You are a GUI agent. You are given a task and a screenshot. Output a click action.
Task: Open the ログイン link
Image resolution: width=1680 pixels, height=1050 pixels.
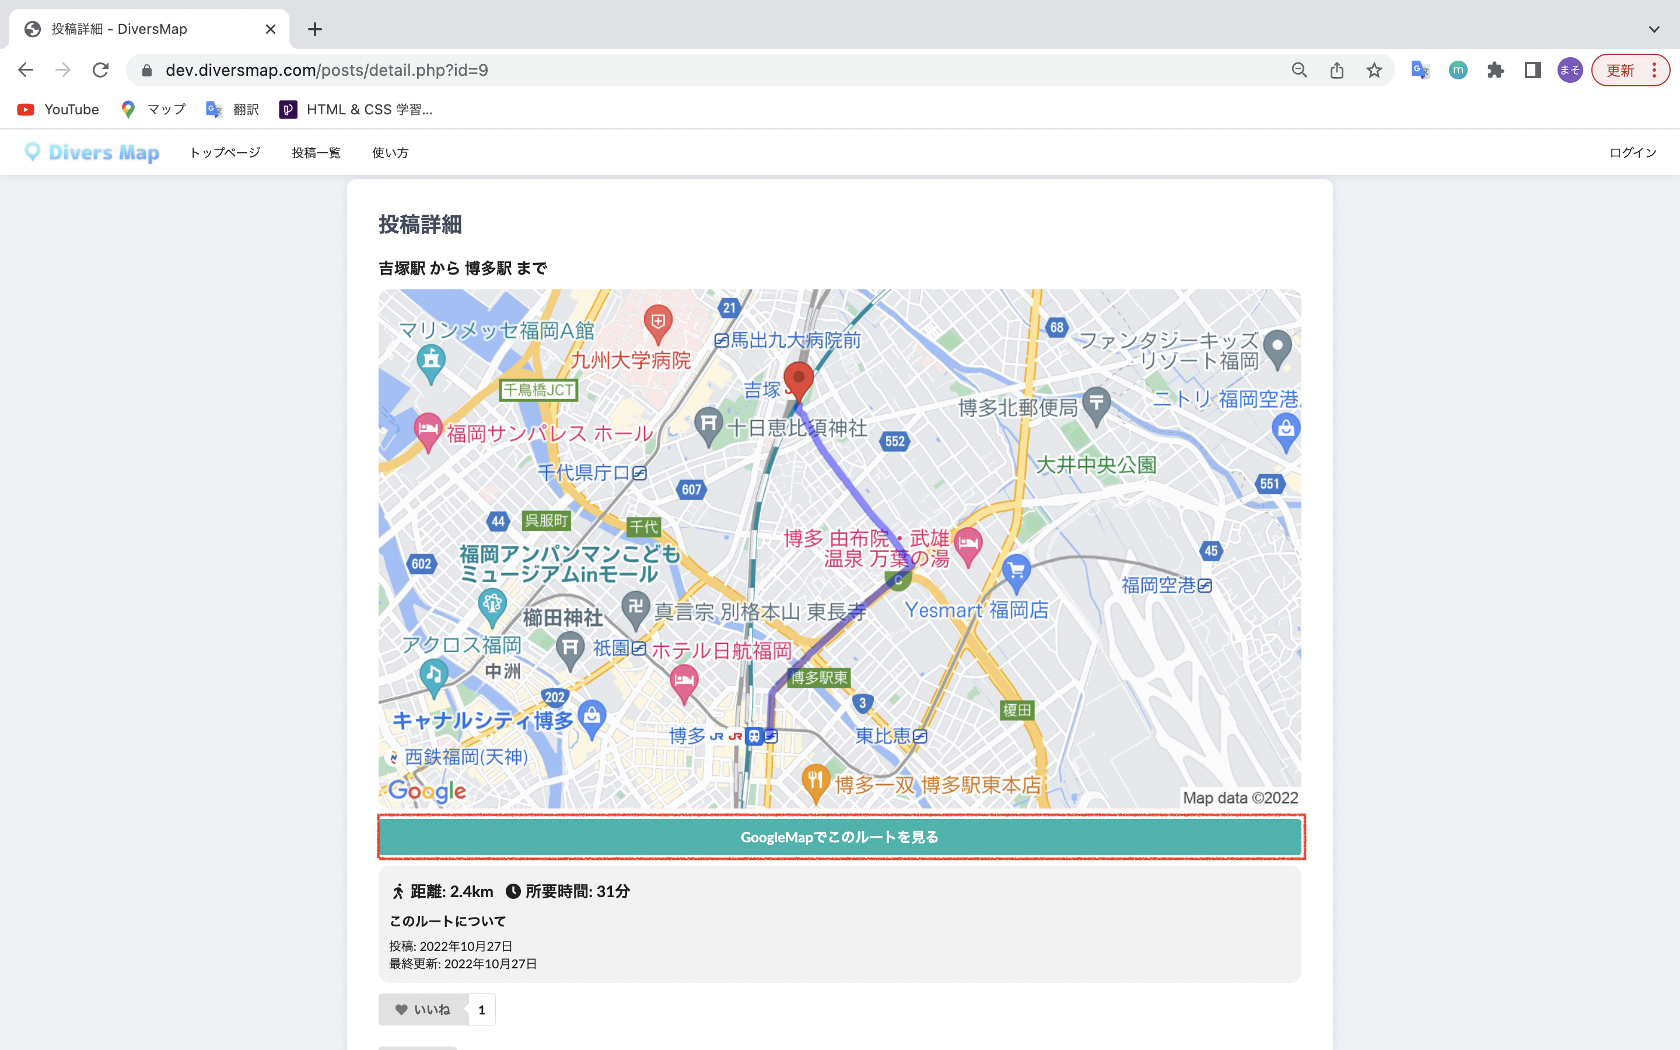pyautogui.click(x=1633, y=152)
